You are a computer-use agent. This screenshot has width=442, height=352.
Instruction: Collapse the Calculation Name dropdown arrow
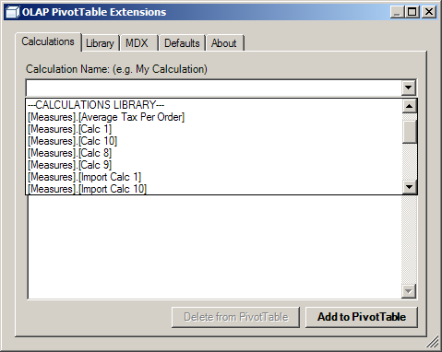[409, 88]
